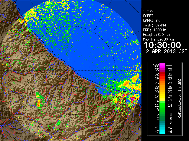Click the --- legend label
The height and width of the screenshot is (141, 189).
[169, 66]
